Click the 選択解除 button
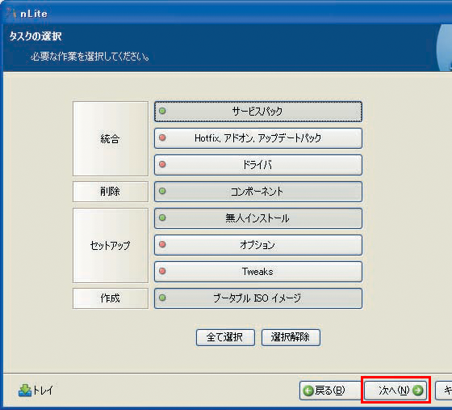The image size is (452, 410). (291, 337)
